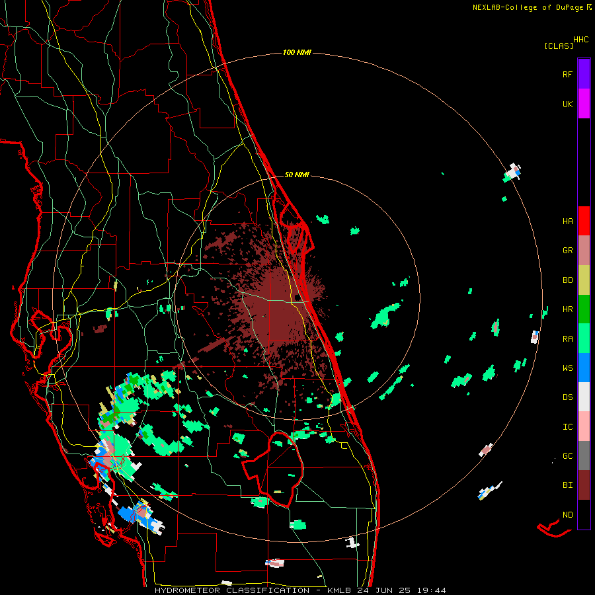This screenshot has width=595, height=595.
Task: Click the ND legend label
Action: tap(567, 514)
